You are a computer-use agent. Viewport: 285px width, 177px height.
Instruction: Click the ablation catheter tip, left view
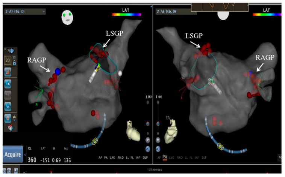98,66
